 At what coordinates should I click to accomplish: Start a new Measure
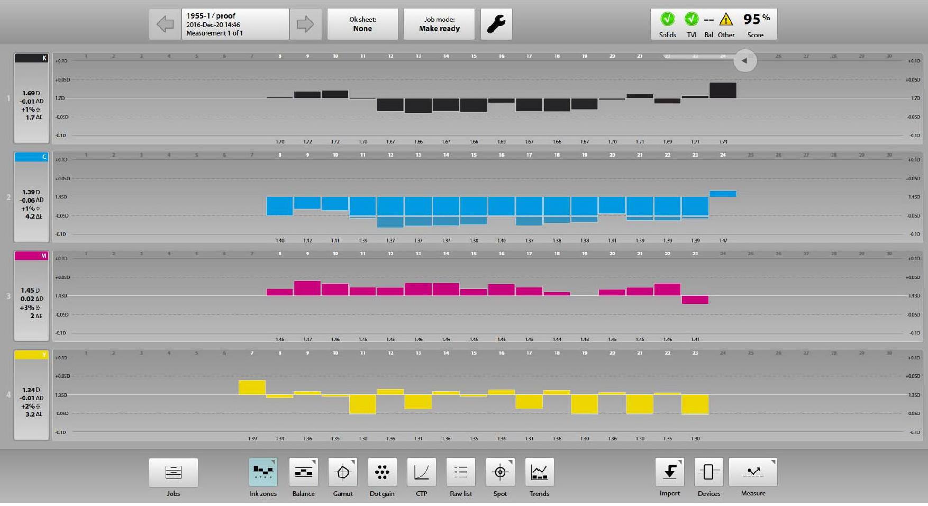[x=753, y=473]
